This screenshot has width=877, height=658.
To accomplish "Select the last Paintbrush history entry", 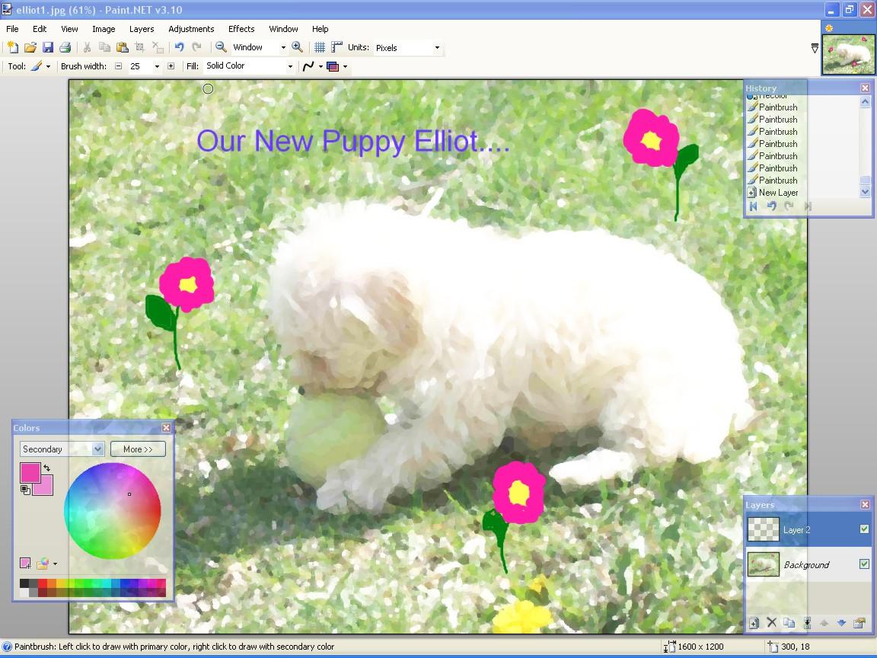I will 777,180.
